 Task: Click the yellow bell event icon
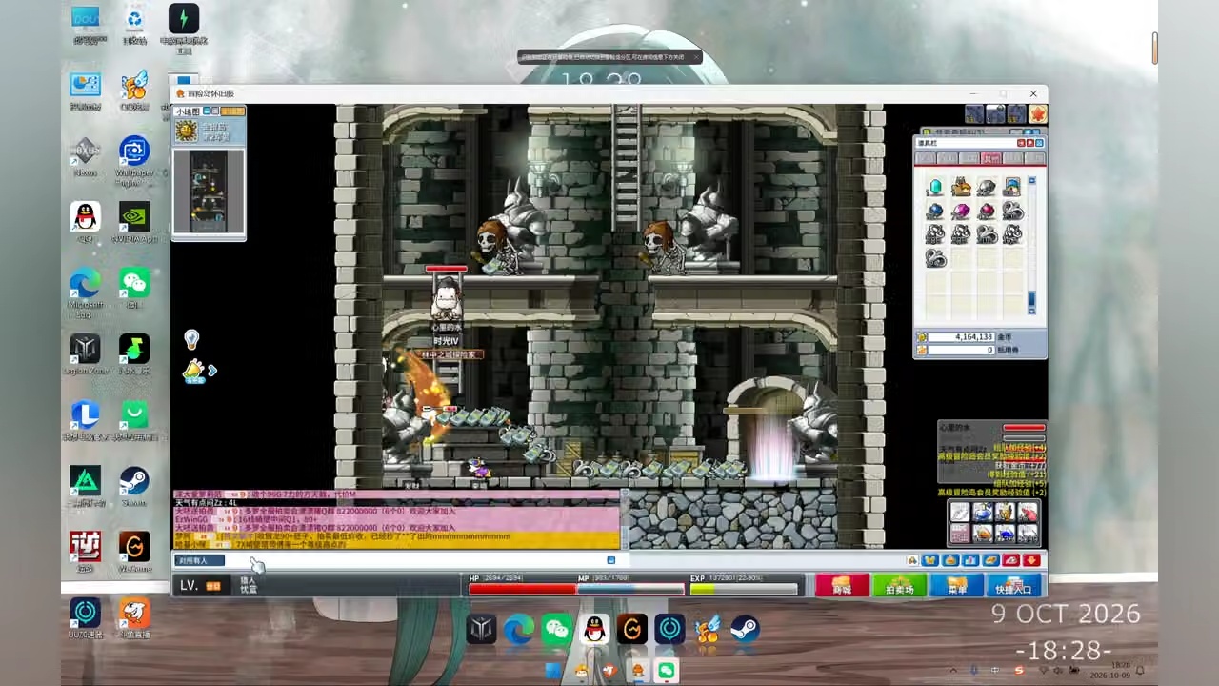coord(194,371)
